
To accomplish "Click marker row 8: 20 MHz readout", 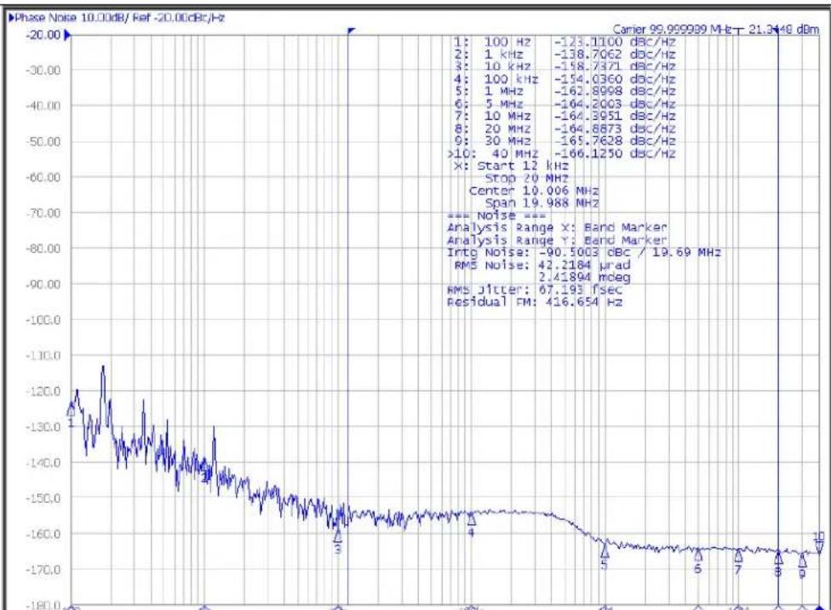I will [x=565, y=128].
